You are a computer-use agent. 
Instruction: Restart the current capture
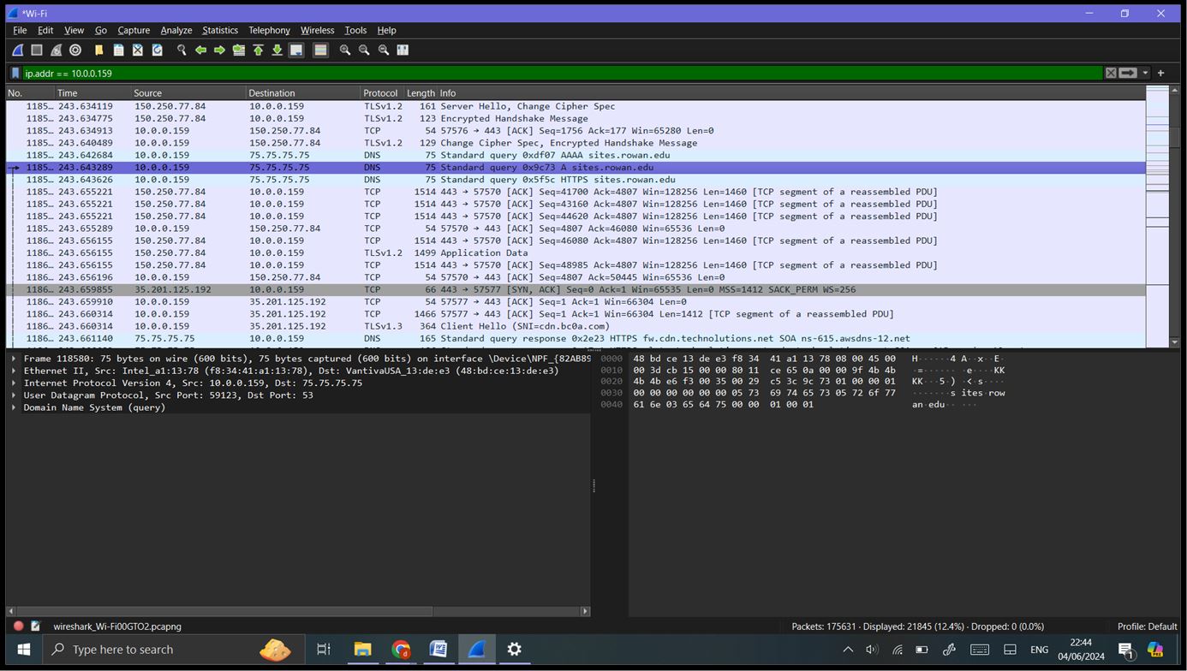point(56,50)
